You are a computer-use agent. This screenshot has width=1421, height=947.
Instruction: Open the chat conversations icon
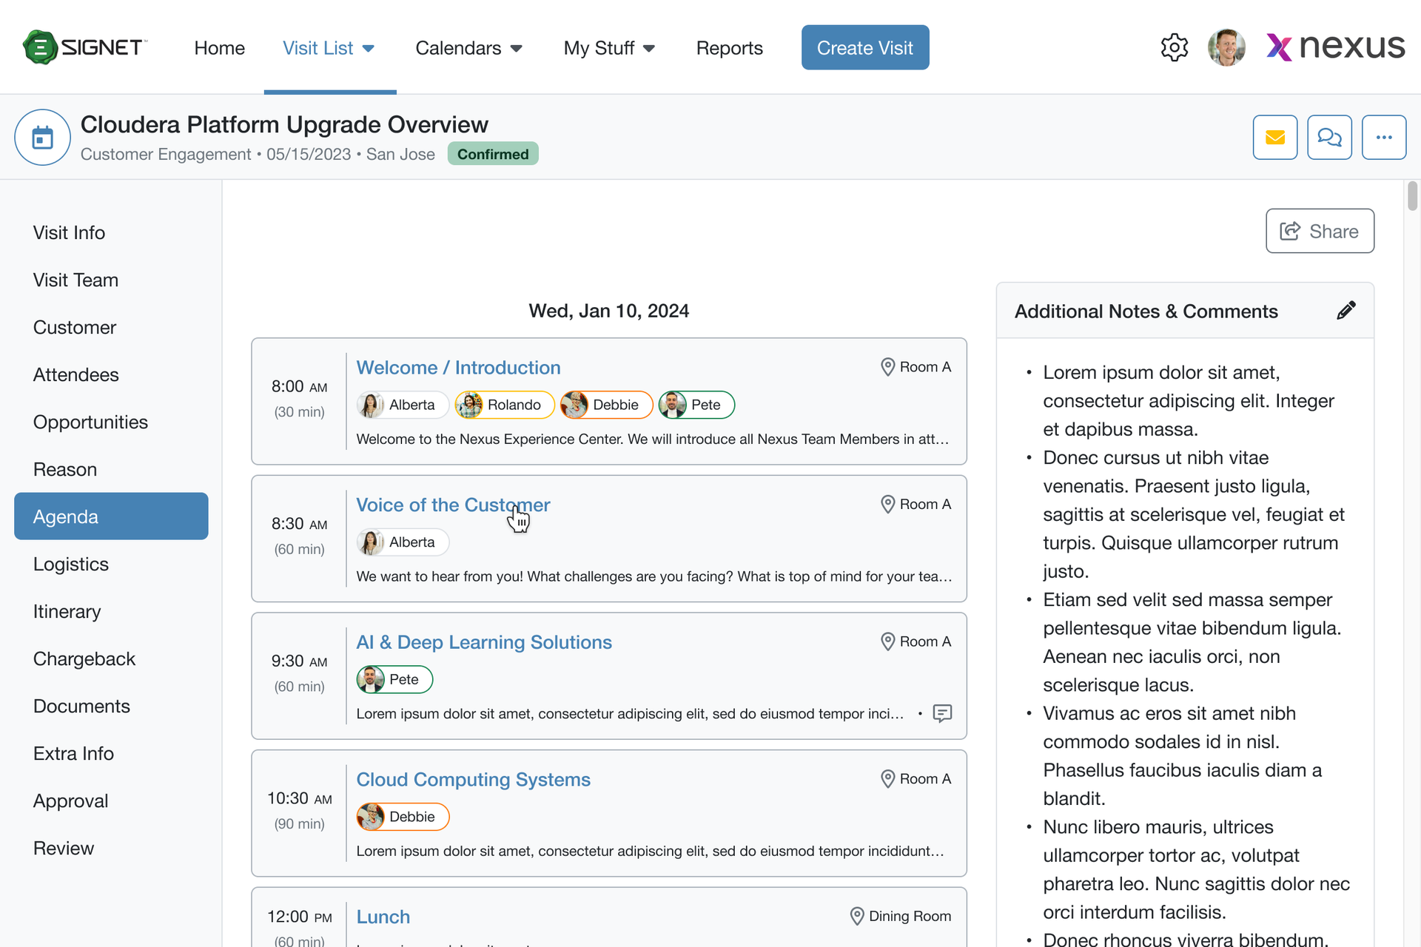pos(1329,138)
